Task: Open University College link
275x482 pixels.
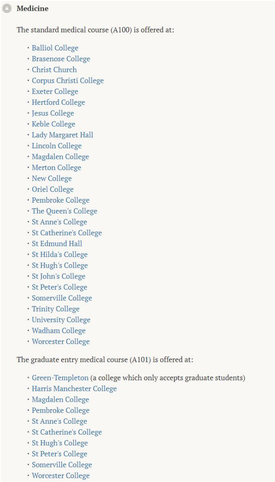Action: (61, 320)
